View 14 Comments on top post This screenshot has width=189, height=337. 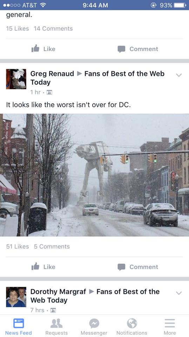coord(53,28)
